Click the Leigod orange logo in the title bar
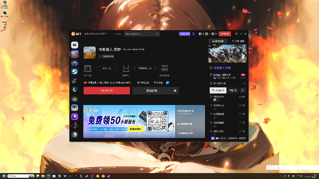 coord(73,34)
